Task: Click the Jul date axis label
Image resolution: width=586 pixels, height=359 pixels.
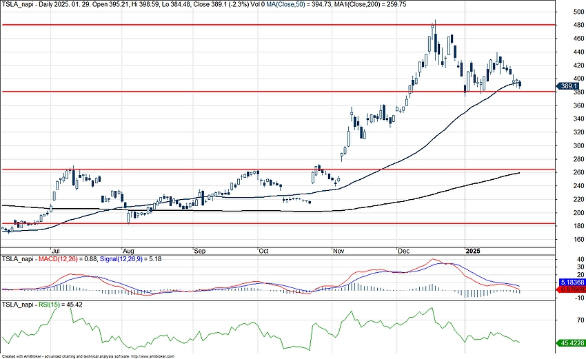Action: (x=56, y=251)
